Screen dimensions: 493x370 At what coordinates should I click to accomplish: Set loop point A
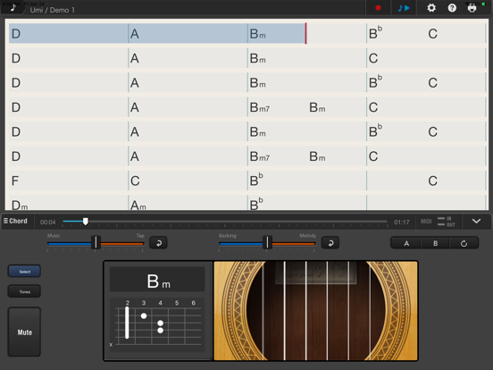(x=406, y=243)
